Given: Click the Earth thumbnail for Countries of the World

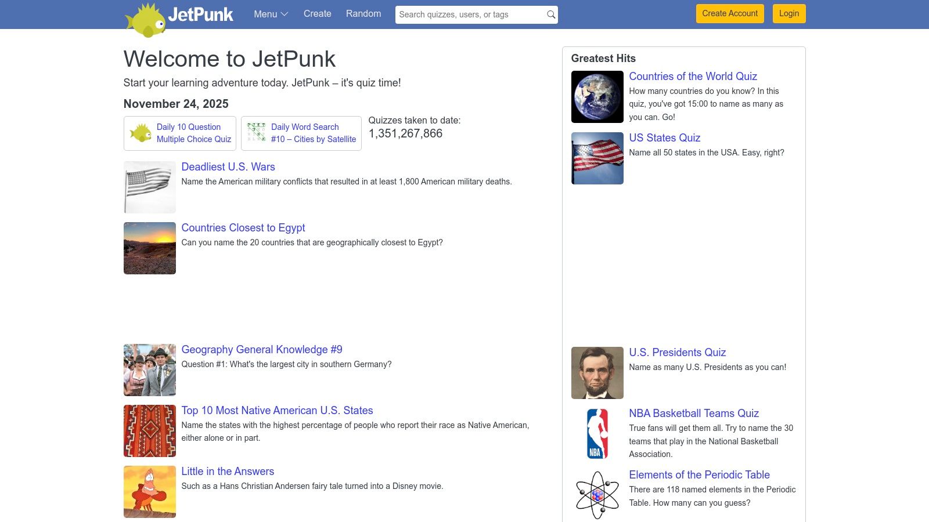Looking at the screenshot, I should (x=596, y=96).
